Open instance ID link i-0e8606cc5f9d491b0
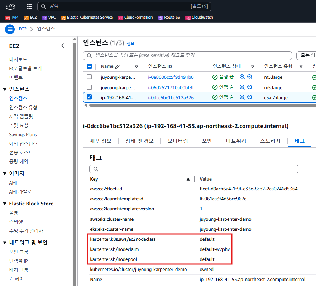The height and width of the screenshot is (286, 316). pos(171,77)
